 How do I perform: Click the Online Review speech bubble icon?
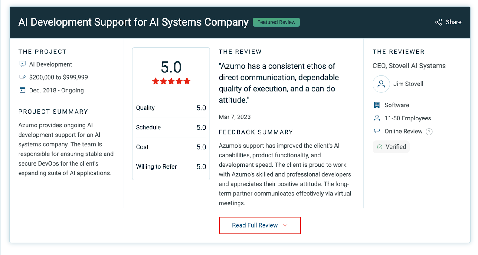pyautogui.click(x=377, y=131)
